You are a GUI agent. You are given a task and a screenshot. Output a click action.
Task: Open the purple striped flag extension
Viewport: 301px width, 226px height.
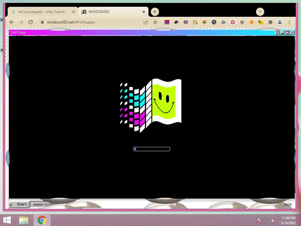coord(167,22)
